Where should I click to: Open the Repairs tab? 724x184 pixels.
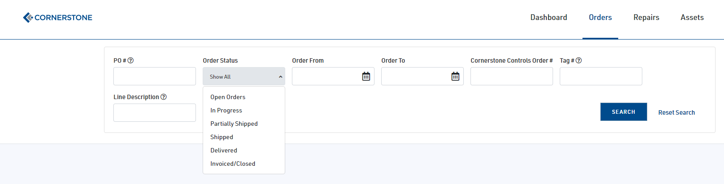(646, 17)
